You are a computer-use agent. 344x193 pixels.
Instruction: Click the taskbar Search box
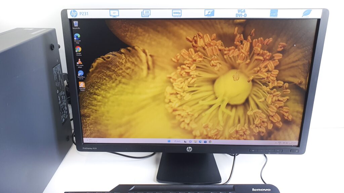pos(178,141)
